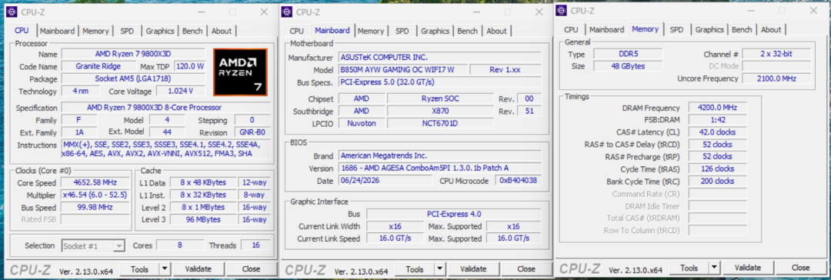
Task: Open About tab in the CPU window
Action: (x=222, y=31)
